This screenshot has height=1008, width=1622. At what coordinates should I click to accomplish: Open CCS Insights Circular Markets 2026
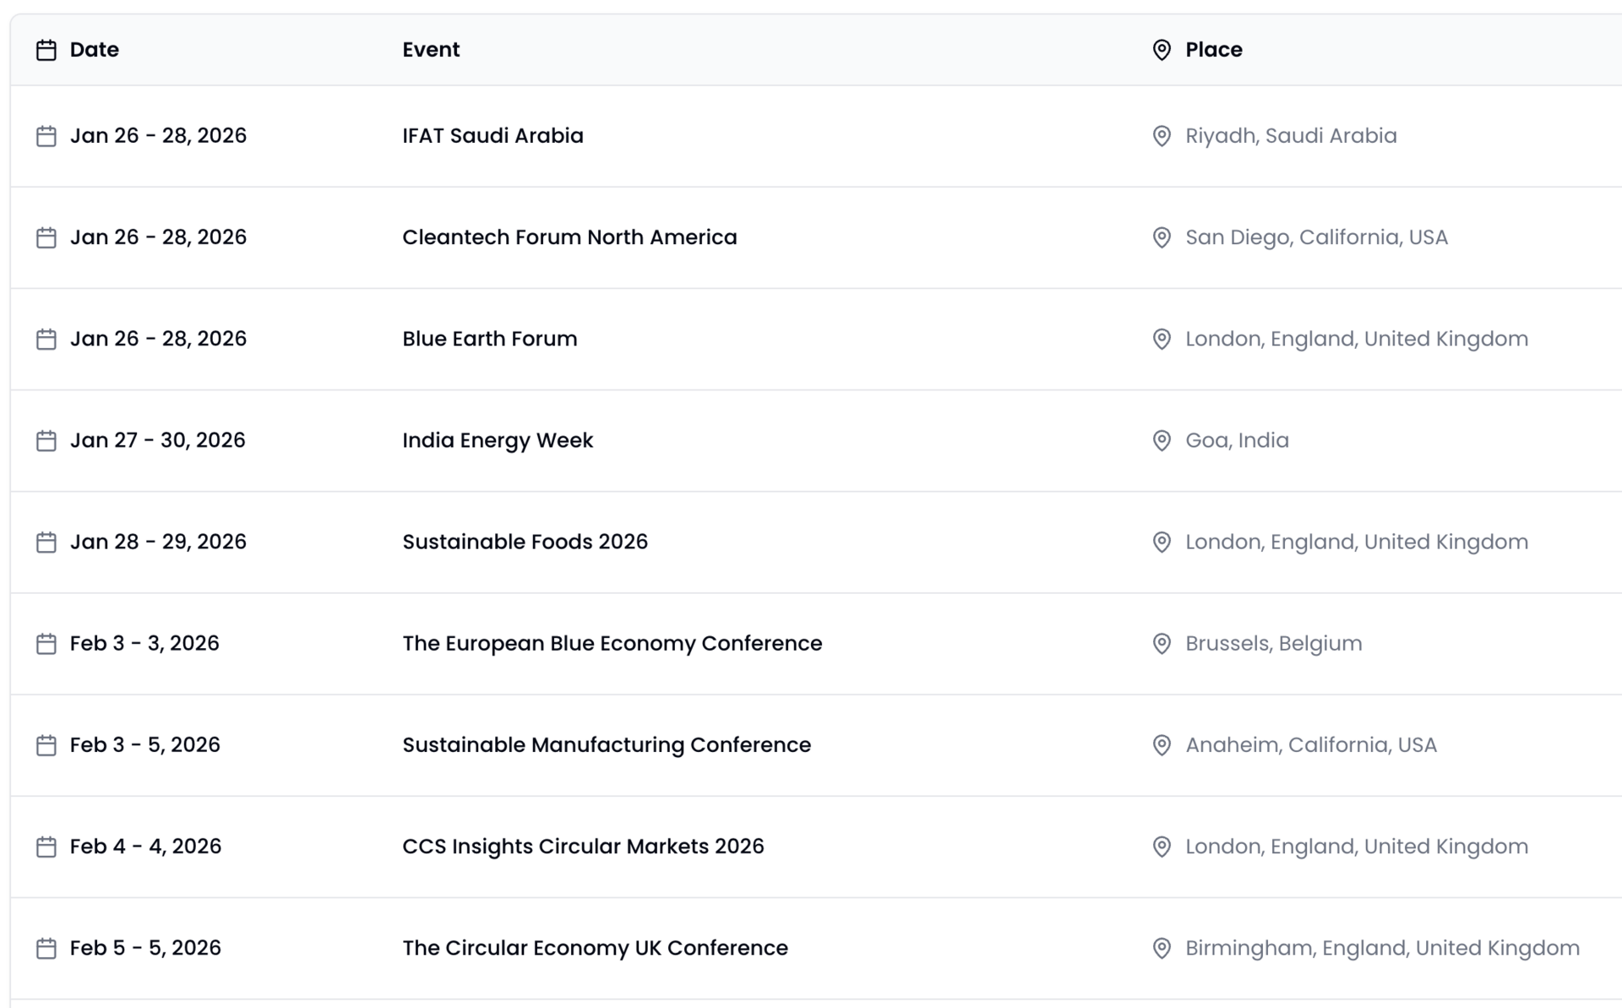tap(583, 847)
